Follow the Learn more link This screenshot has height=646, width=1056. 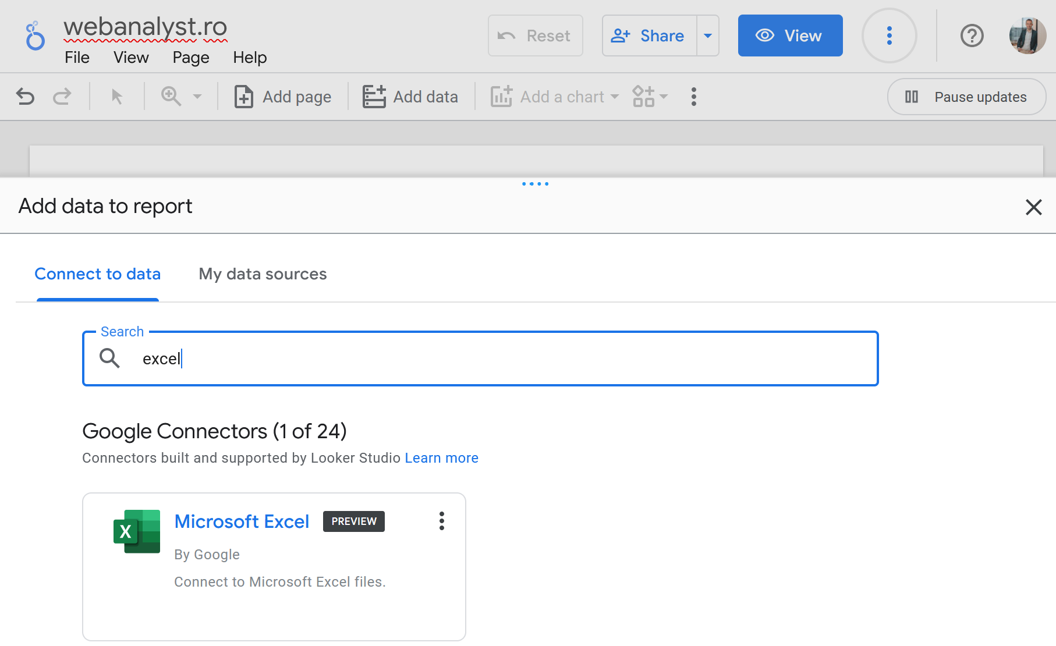click(x=441, y=458)
